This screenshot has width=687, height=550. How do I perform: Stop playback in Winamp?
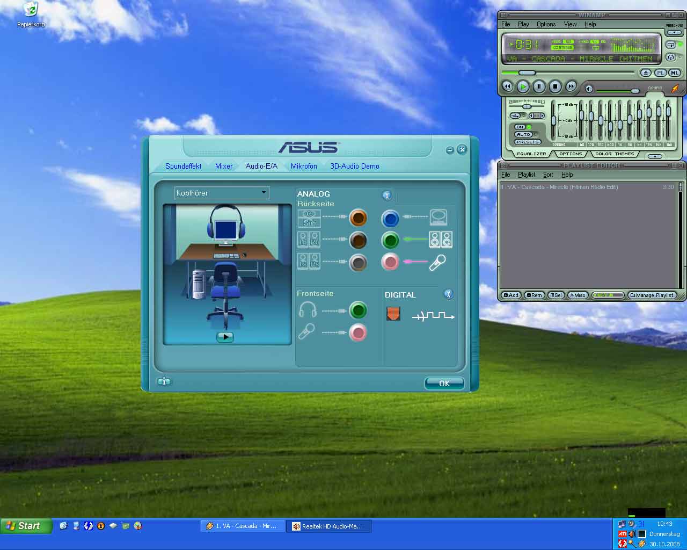click(x=556, y=86)
